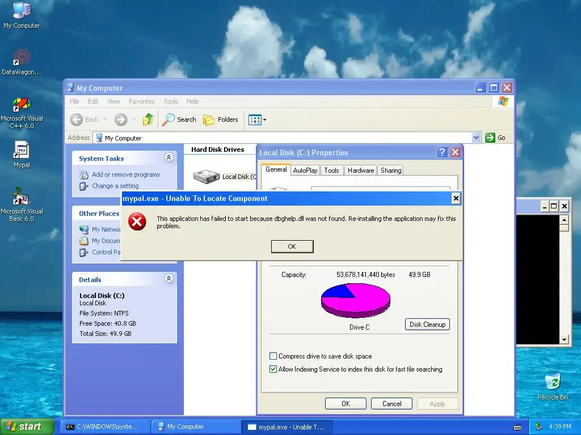Screen dimensions: 581x435
Task: Open the File menu
Action: point(74,101)
